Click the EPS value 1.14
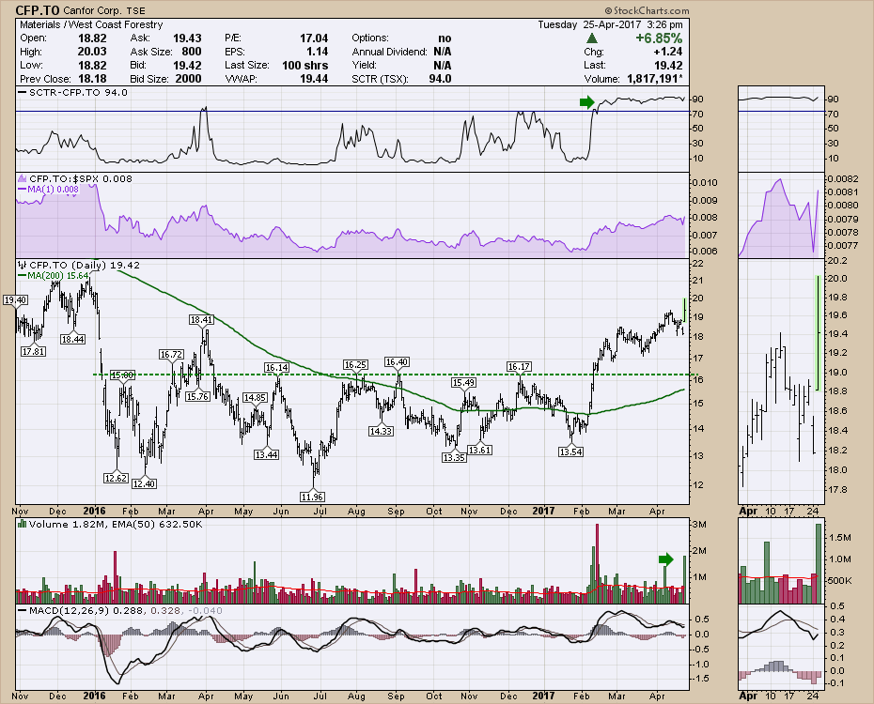874x704 pixels. (x=317, y=52)
